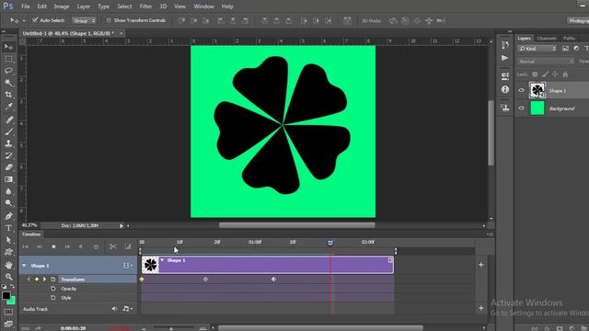This screenshot has width=589, height=331.
Task: Hide the Shape 1 layer
Action: 521,90
